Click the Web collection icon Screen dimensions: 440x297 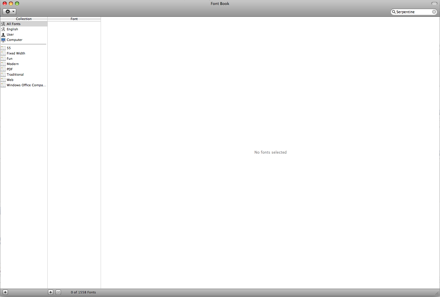pos(3,80)
